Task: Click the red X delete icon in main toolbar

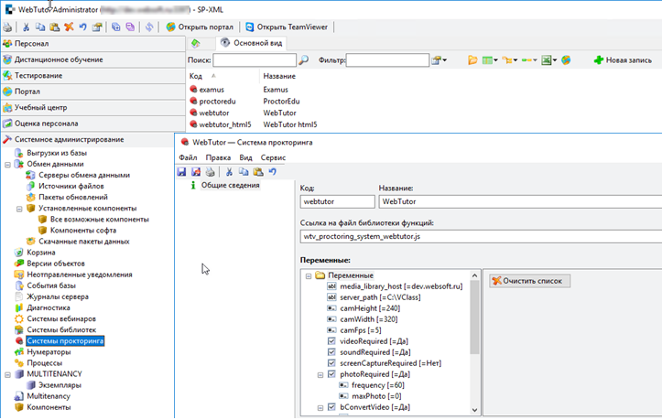Action: (70, 27)
